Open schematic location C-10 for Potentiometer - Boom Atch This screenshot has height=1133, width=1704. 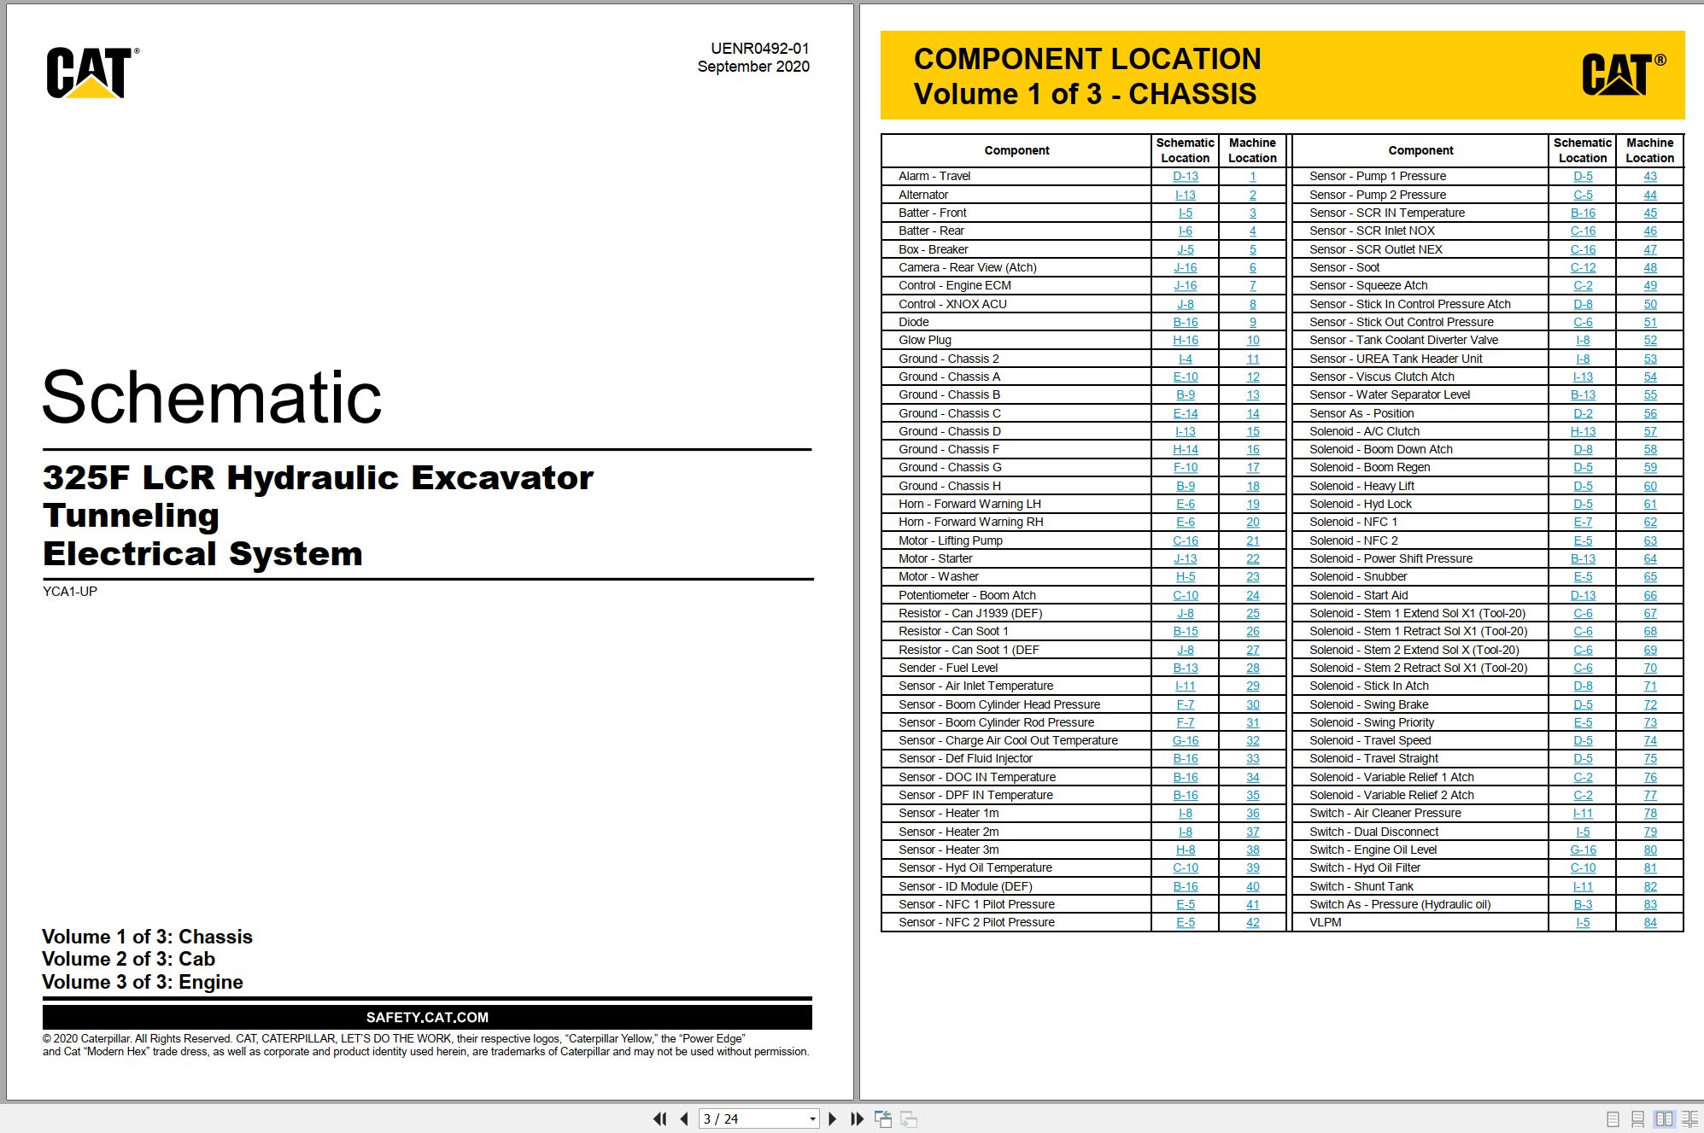(x=1185, y=595)
